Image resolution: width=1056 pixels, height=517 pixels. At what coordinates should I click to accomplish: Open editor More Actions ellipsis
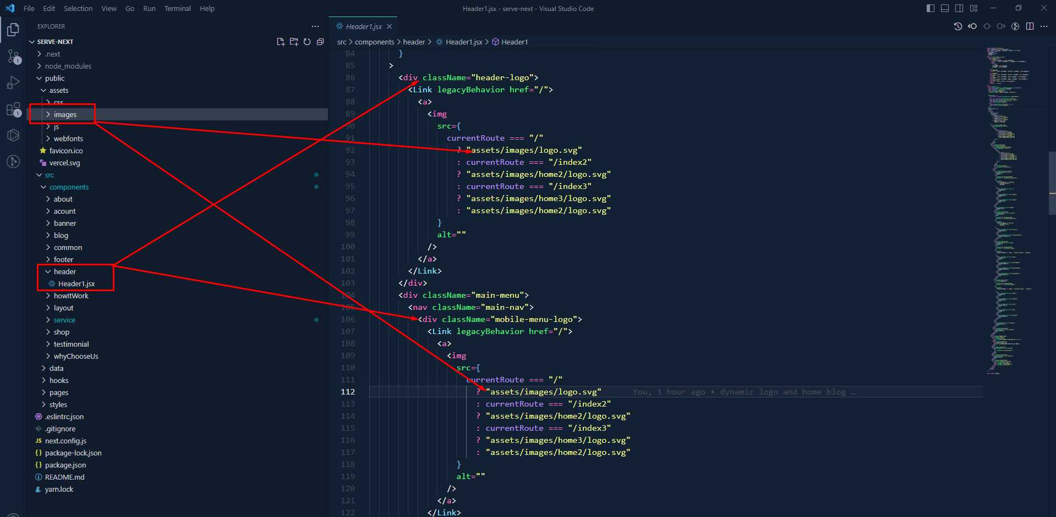point(1044,26)
